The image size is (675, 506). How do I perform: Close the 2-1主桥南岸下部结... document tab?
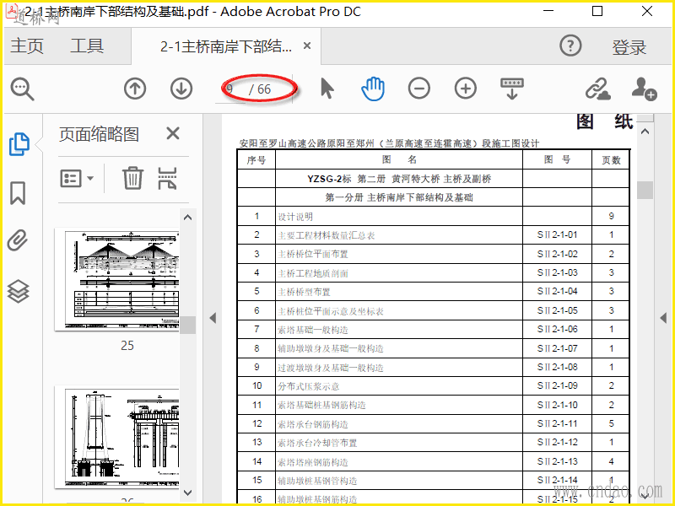click(x=307, y=46)
